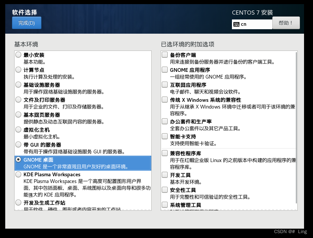The height and width of the screenshot is (238, 313).
Task: Click text GNOME 是一个非常直观且用户友好的桌面环境。
Action: (76, 167)
